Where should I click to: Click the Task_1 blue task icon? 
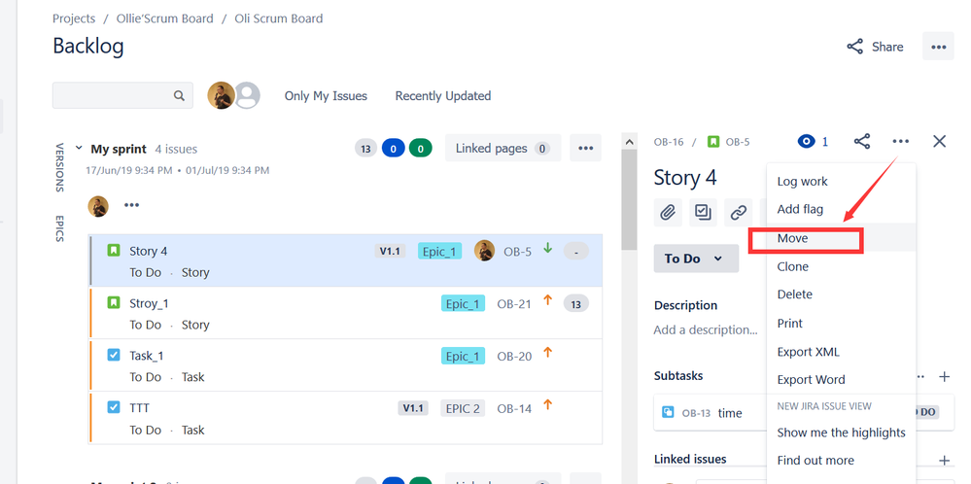(114, 355)
